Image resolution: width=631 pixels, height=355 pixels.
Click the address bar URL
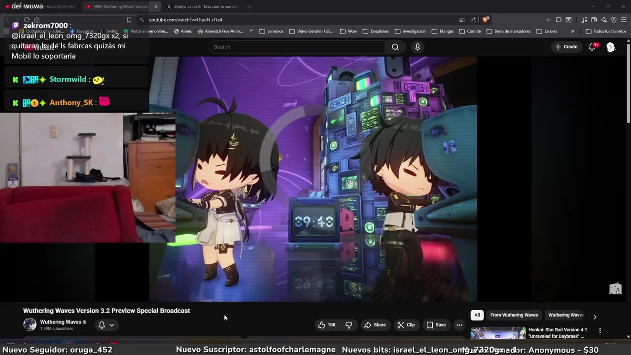[185, 20]
